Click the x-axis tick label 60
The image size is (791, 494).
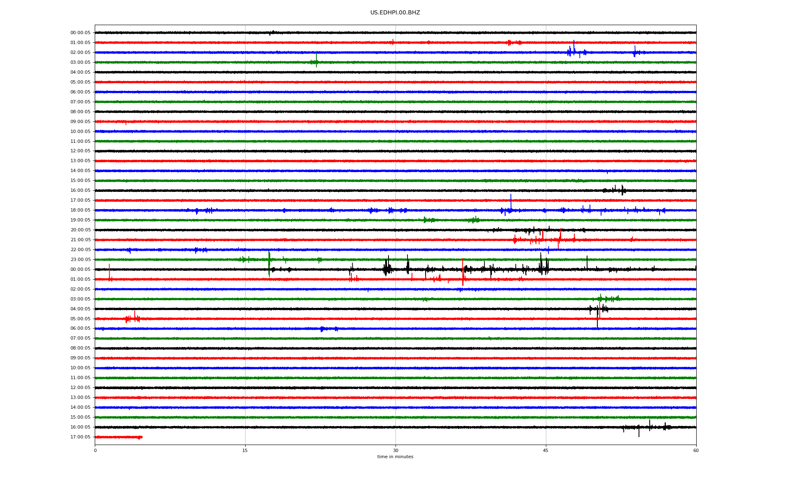695,450
